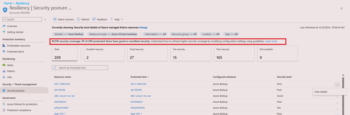Click Azure Policies for protection icon
This screenshot has height=115, width=350.
click(4, 104)
